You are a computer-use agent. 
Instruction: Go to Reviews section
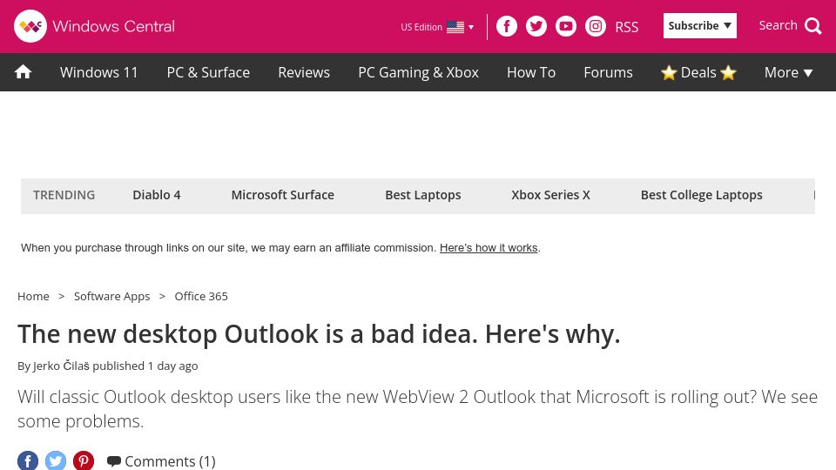(304, 72)
